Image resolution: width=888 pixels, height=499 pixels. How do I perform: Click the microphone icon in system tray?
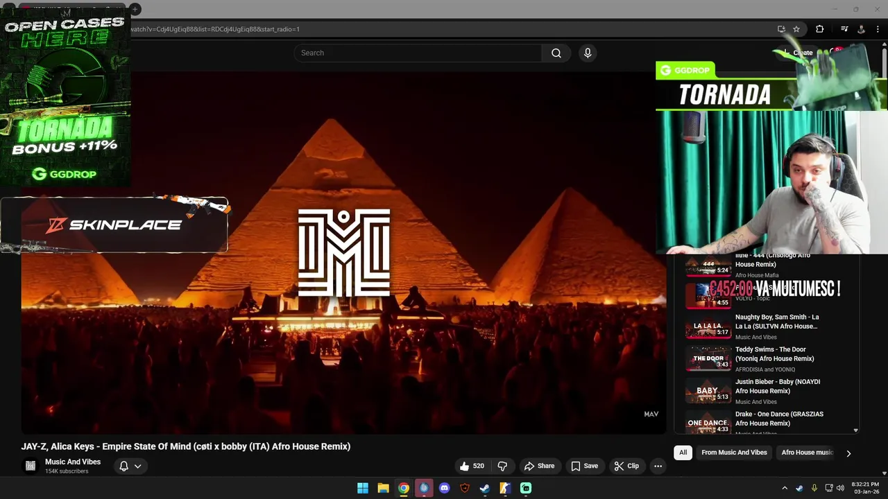click(814, 488)
